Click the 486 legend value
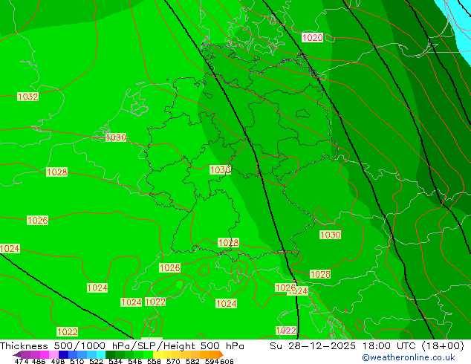 click(39, 361)
